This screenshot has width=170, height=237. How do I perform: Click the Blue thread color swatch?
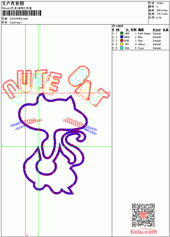[122, 37]
